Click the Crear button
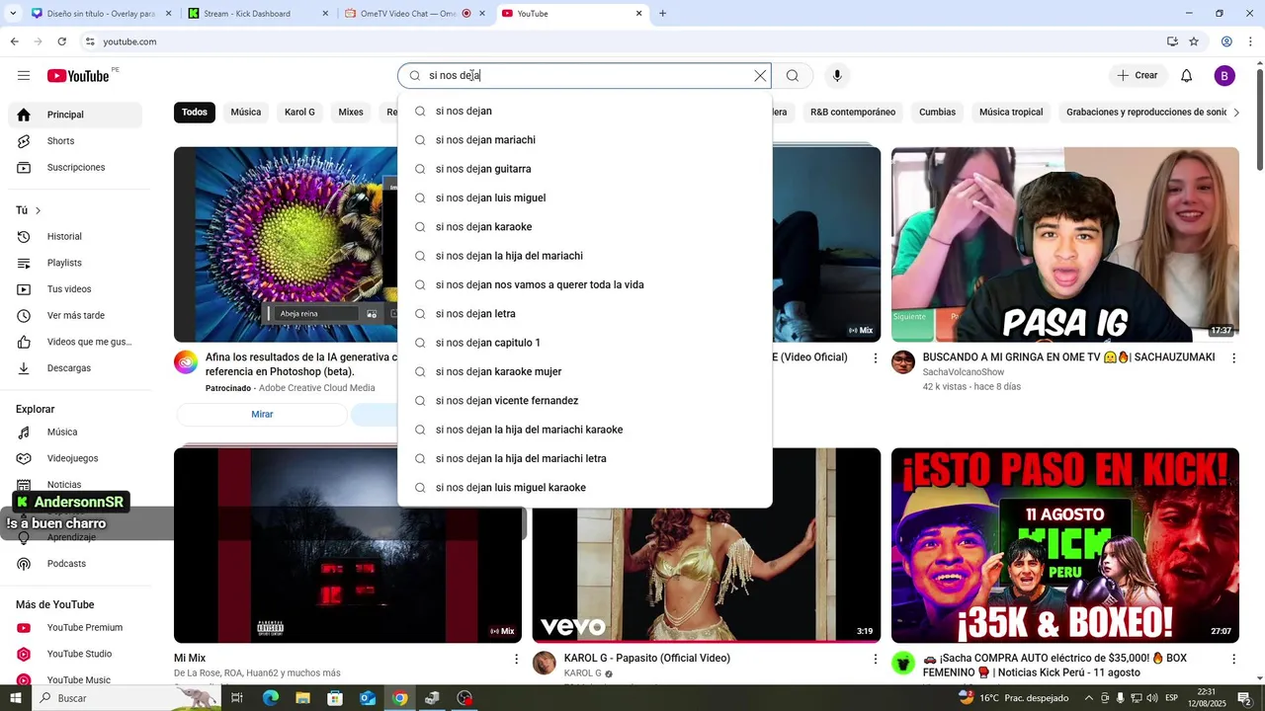Screen dimensions: 1265x711 point(1138,76)
